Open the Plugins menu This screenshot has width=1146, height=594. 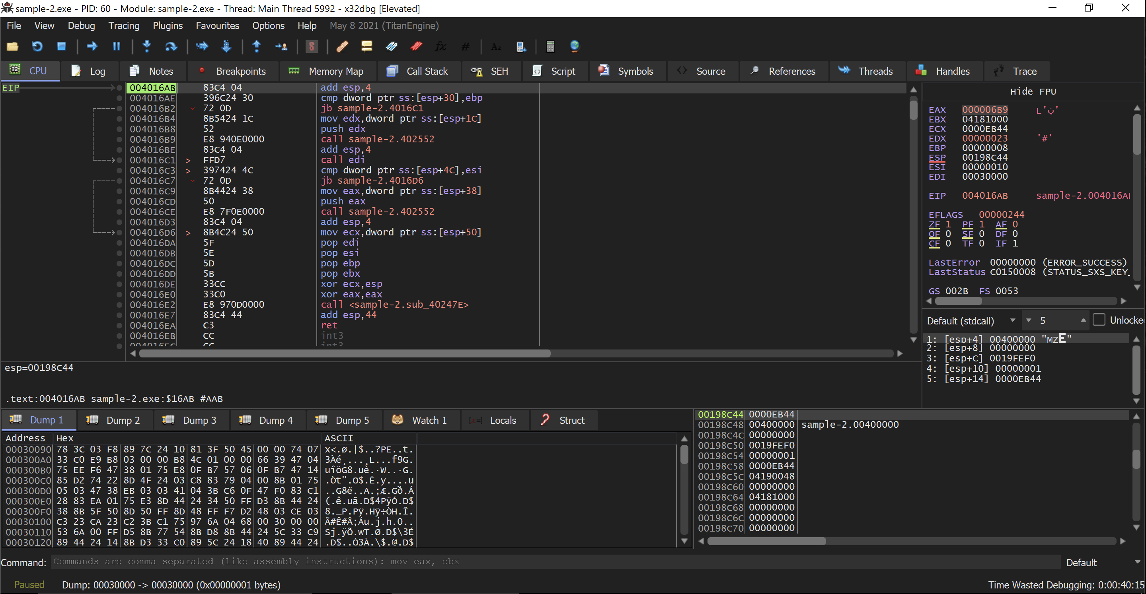pyautogui.click(x=168, y=26)
